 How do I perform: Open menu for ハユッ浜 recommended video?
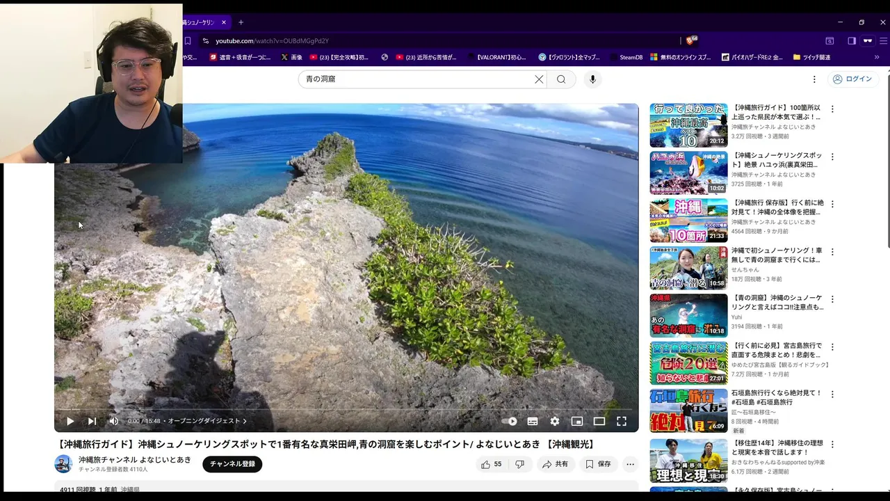[832, 157]
